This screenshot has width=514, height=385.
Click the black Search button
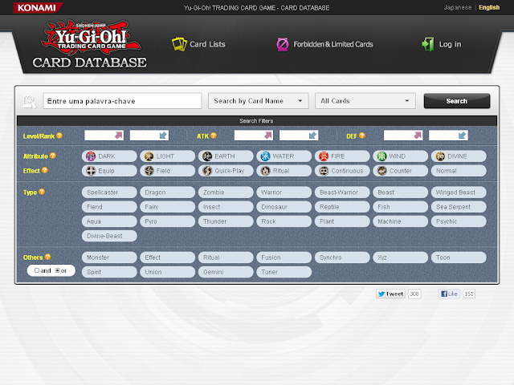[457, 101]
